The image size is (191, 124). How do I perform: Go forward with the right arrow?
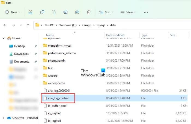[14, 25]
